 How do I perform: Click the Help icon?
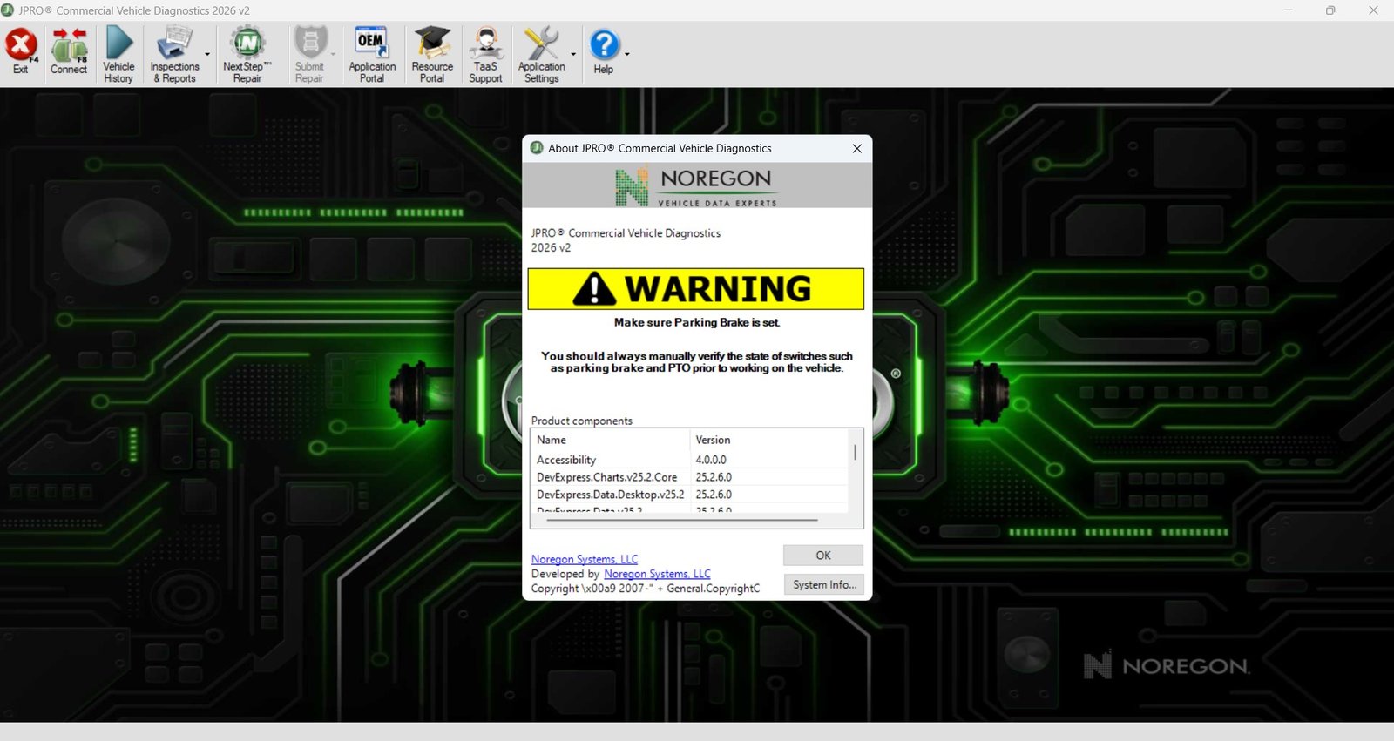click(604, 52)
